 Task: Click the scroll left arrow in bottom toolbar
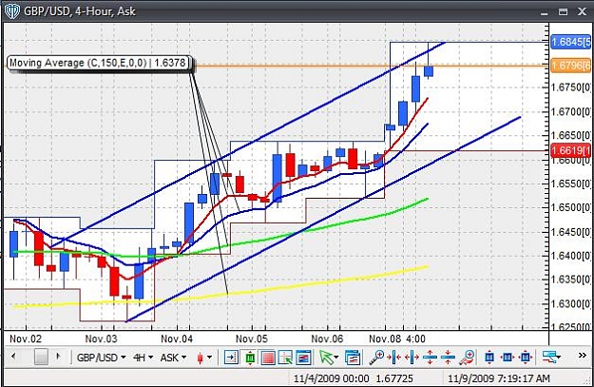tap(13, 357)
